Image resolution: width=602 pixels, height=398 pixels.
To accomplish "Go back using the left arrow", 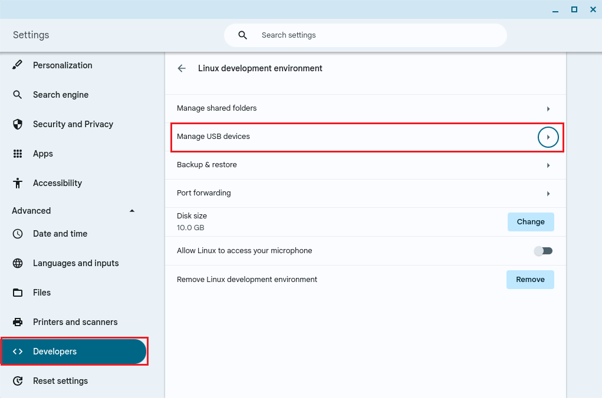I will tap(182, 68).
